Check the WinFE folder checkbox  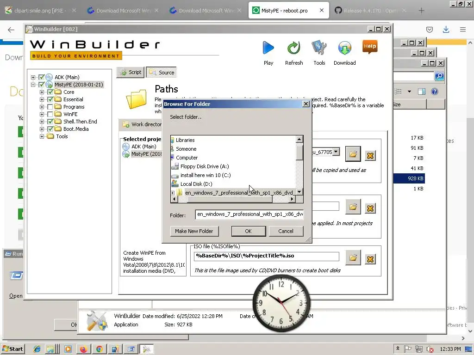pyautogui.click(x=50, y=114)
